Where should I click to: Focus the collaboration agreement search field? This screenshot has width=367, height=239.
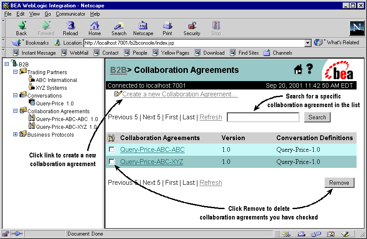pos(263,117)
